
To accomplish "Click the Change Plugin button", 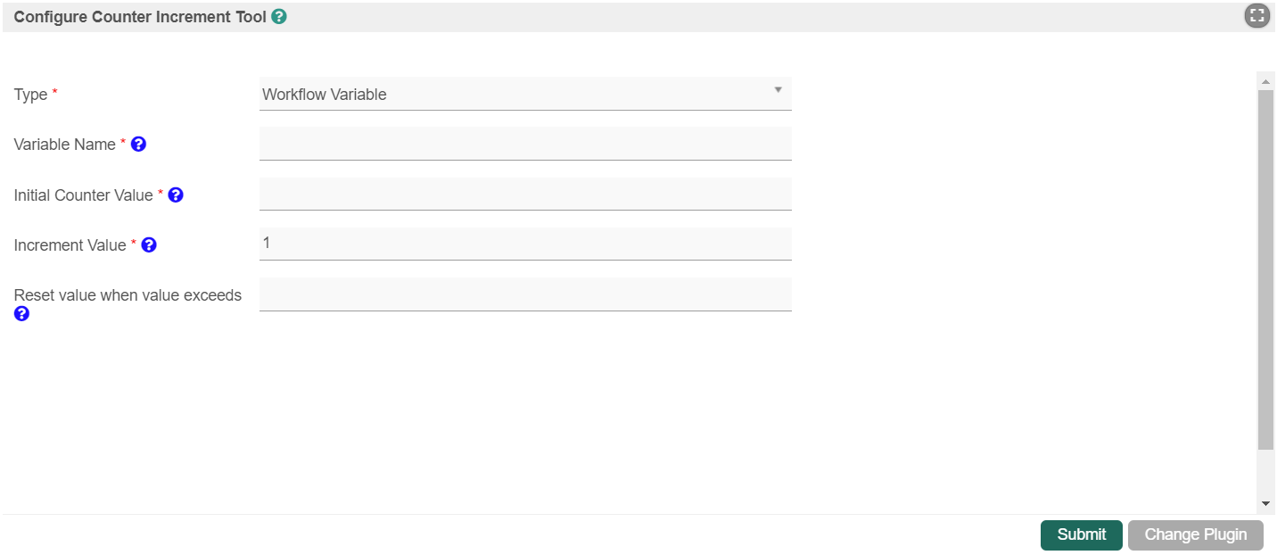I will (x=1195, y=534).
